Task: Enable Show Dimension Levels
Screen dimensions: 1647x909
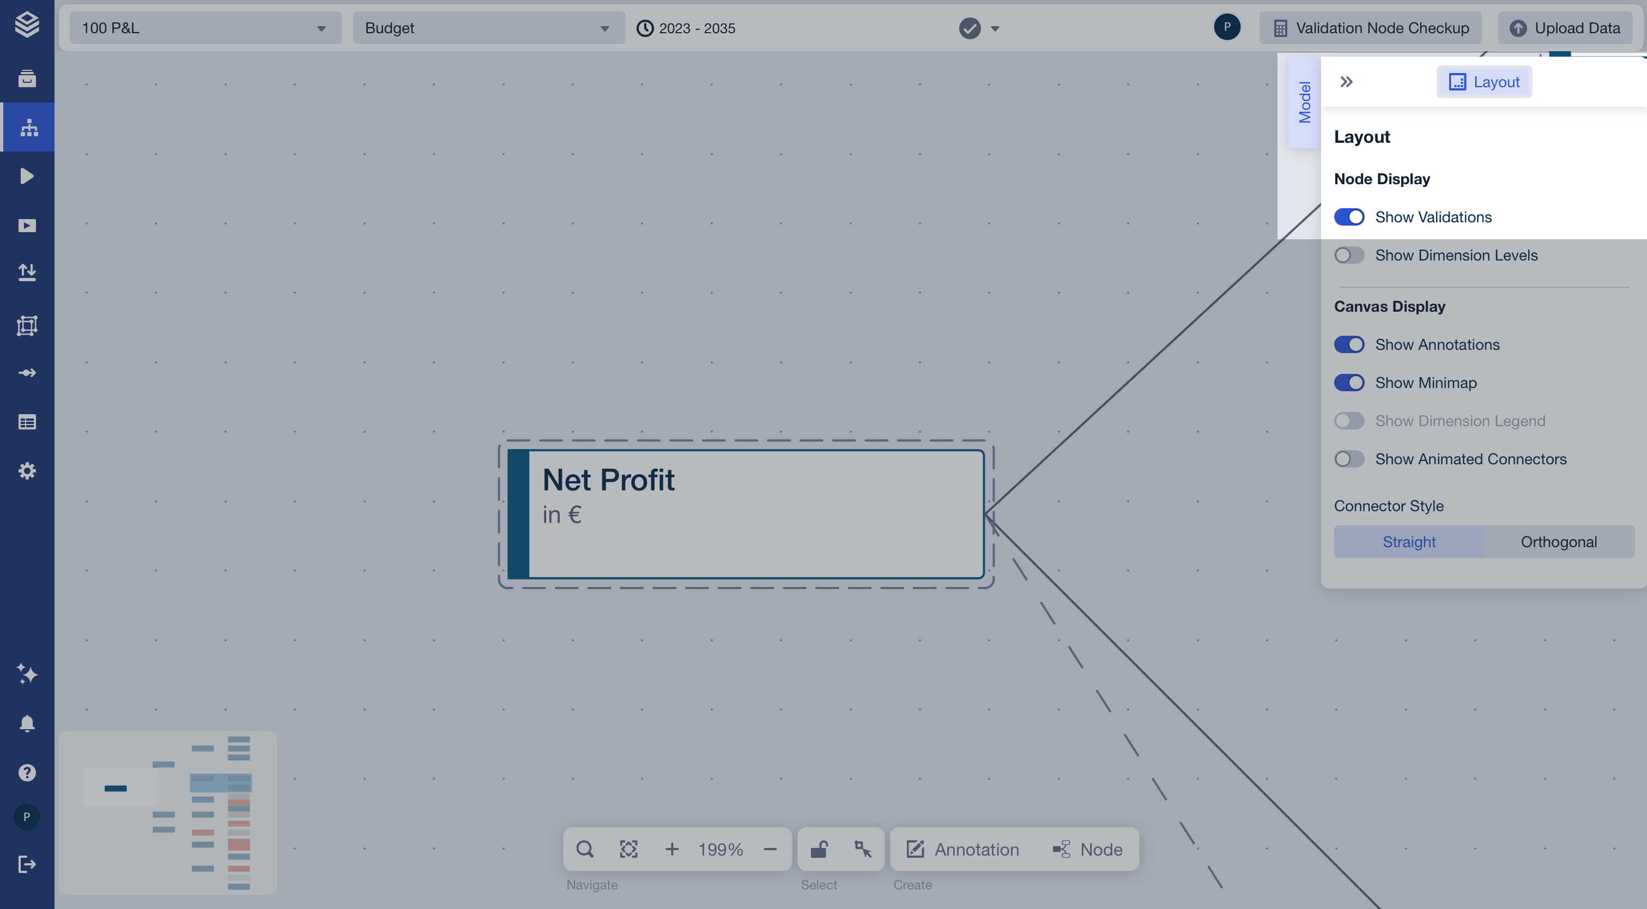Action: [1349, 255]
